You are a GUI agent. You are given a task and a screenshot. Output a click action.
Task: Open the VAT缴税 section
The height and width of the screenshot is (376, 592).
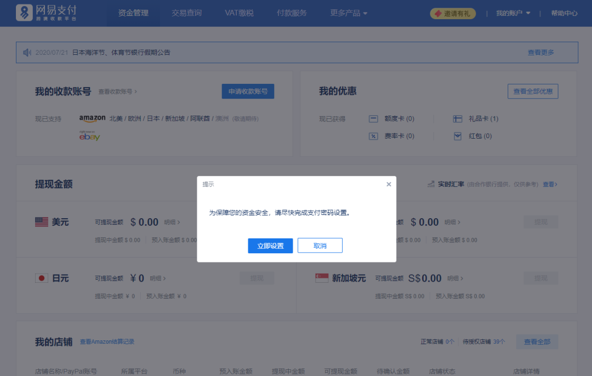(x=239, y=12)
